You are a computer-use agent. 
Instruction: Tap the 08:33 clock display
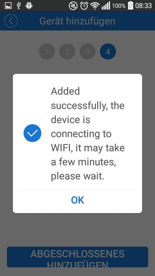tap(144, 6)
